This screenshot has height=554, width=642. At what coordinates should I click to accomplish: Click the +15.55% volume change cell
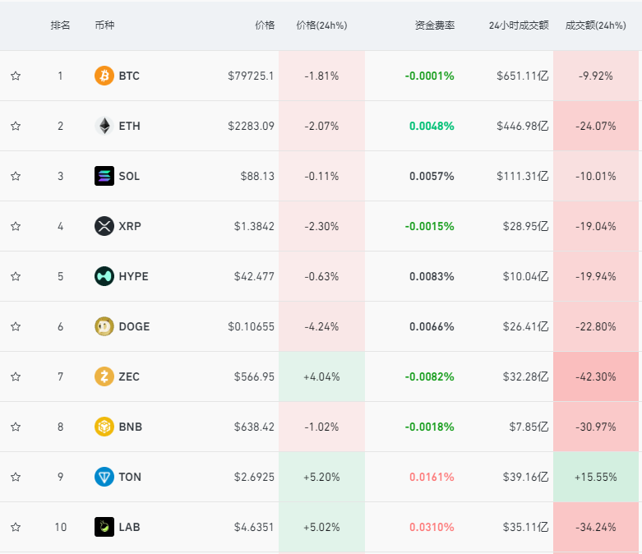[596, 477]
